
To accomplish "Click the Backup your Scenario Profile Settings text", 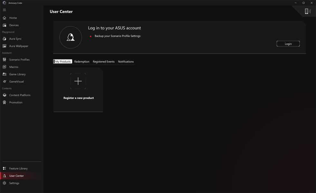I will [x=118, y=36].
